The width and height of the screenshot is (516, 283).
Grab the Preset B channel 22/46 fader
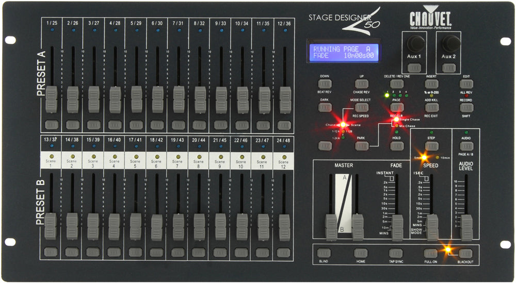pyautogui.click(x=242, y=227)
